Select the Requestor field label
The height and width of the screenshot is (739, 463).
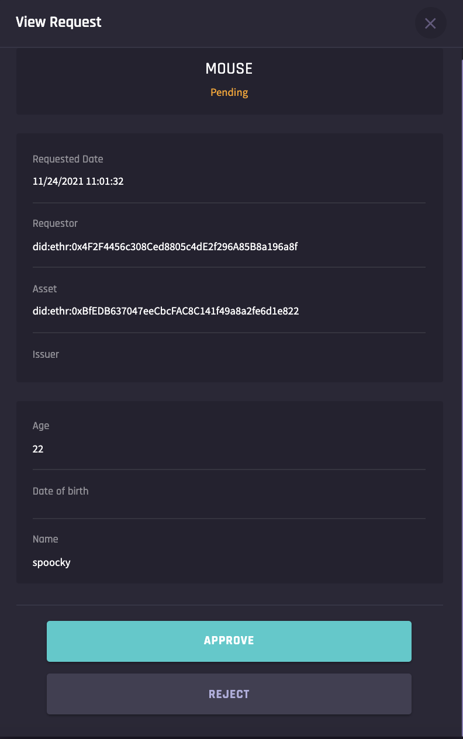(x=55, y=223)
